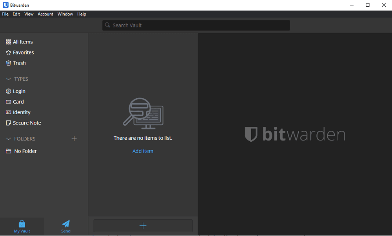
Task: Select the Login type filter icon
Action: pos(8,91)
